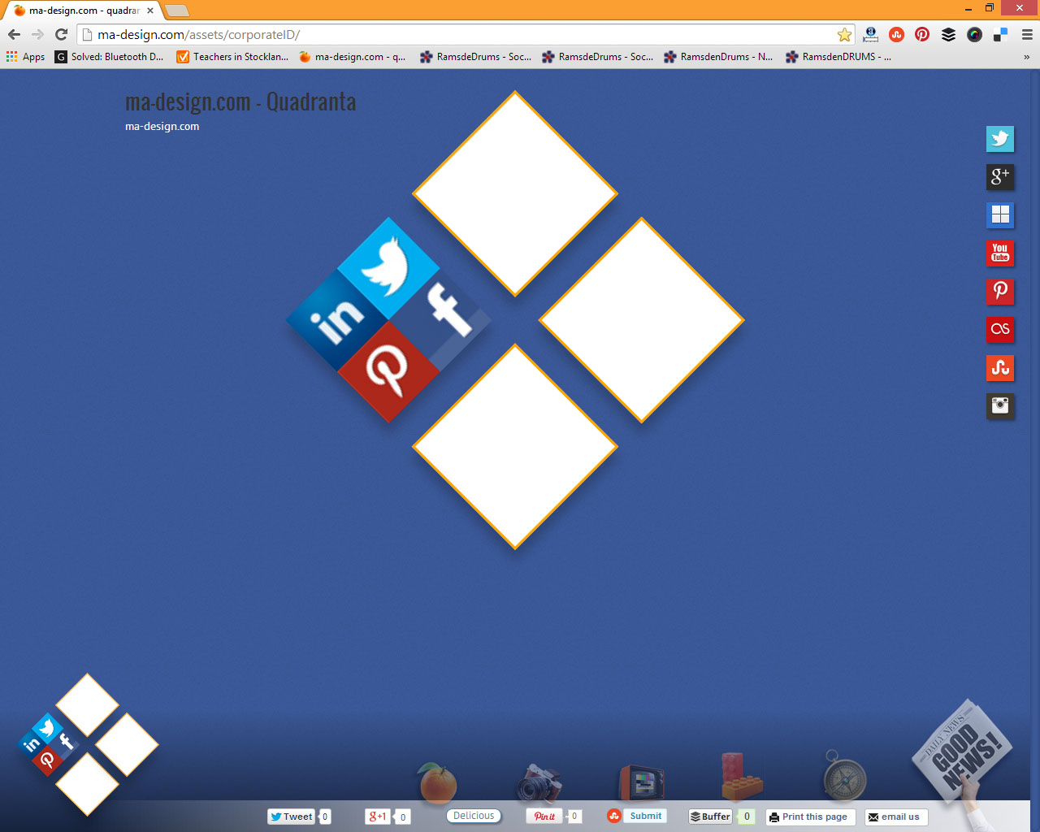
Task: Open the compass icon in bottom dock
Action: pyautogui.click(x=844, y=778)
